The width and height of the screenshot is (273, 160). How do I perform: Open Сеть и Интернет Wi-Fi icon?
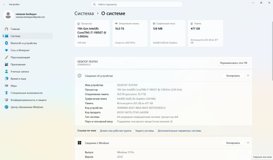click(x=7, y=50)
